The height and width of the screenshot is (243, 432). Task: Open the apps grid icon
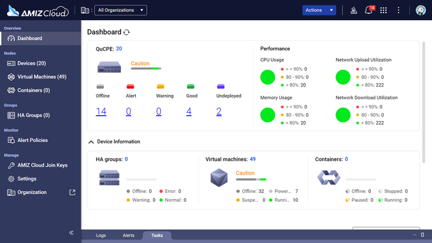tap(383, 10)
